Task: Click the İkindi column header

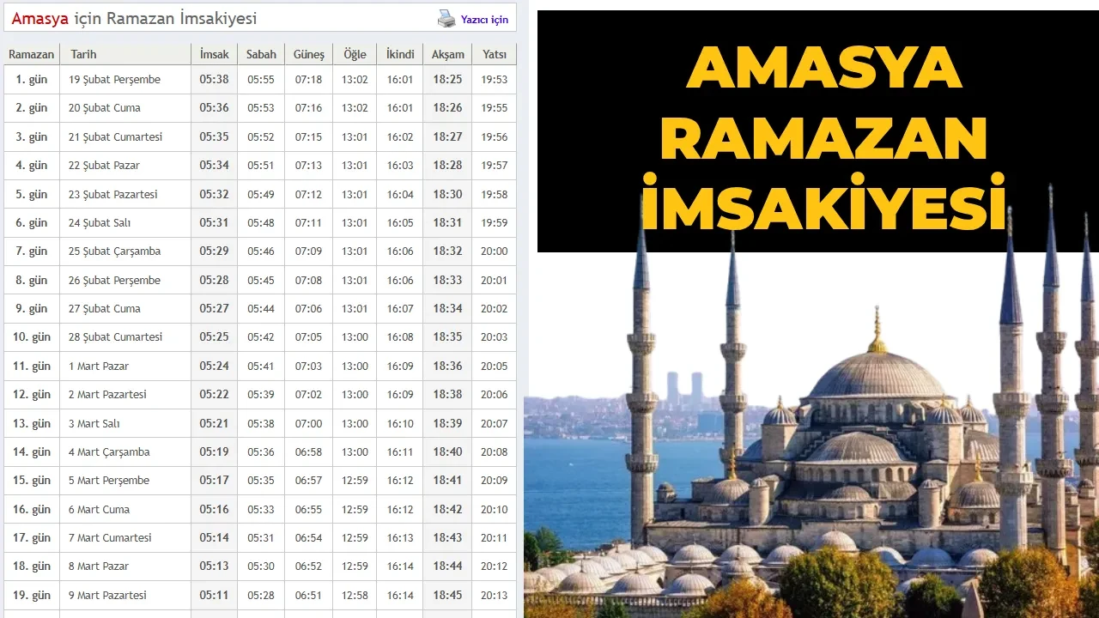Action: [x=399, y=53]
